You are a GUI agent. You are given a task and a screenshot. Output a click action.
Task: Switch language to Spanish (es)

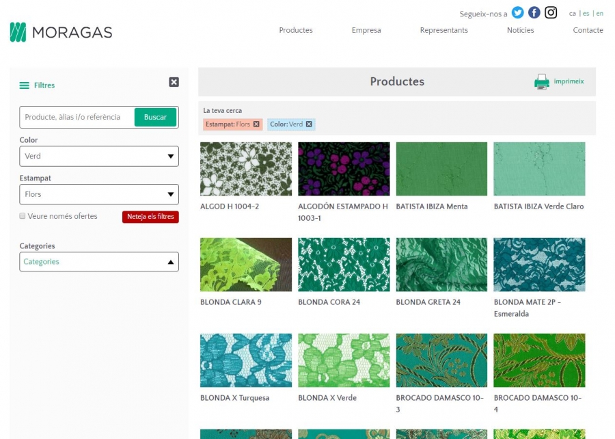pos(586,14)
